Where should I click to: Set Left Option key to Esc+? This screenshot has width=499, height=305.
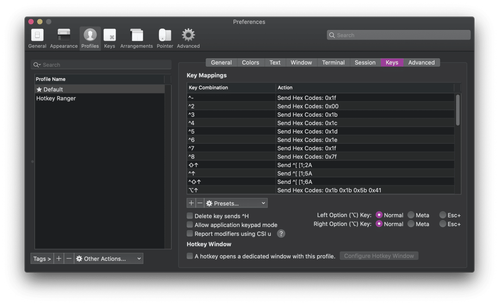click(x=443, y=215)
